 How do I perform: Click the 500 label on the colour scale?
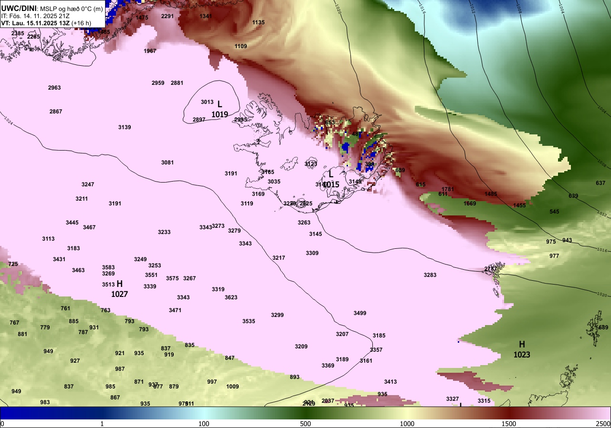(x=305, y=424)
